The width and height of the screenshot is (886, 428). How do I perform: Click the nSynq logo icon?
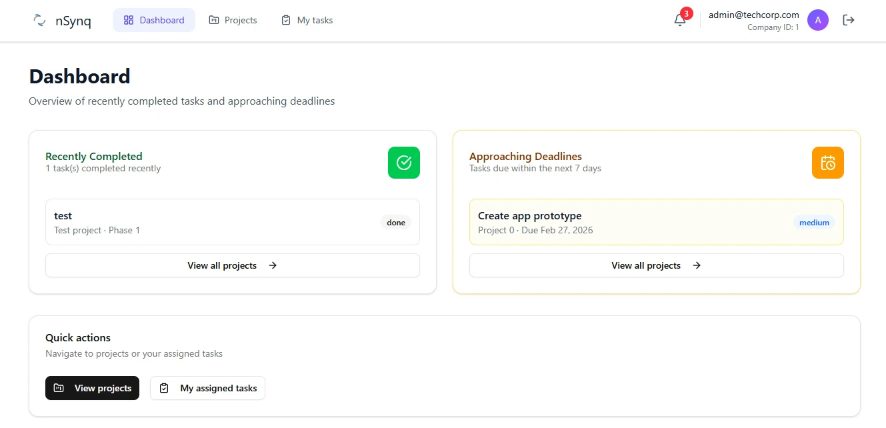coord(39,20)
